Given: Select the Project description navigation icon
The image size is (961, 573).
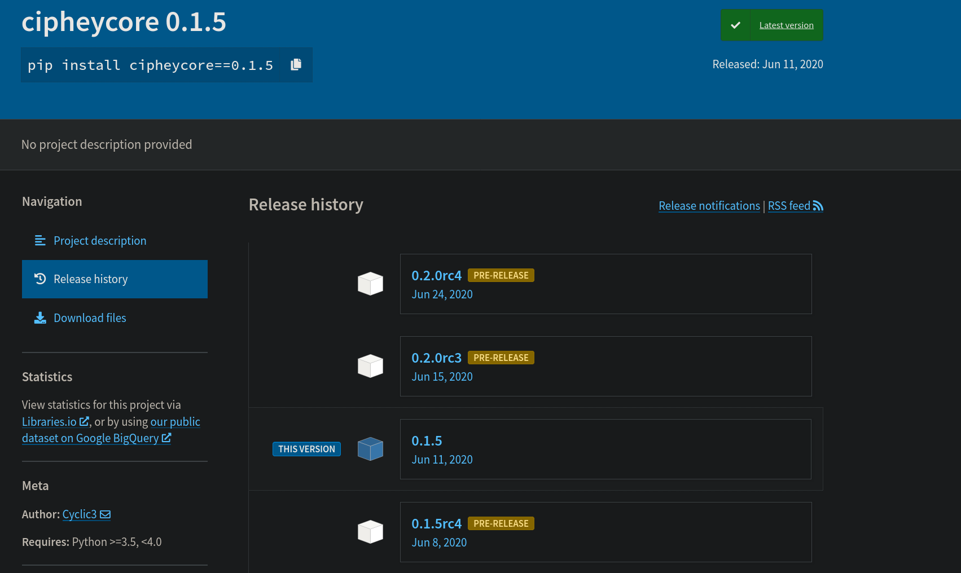Looking at the screenshot, I should (x=40, y=240).
